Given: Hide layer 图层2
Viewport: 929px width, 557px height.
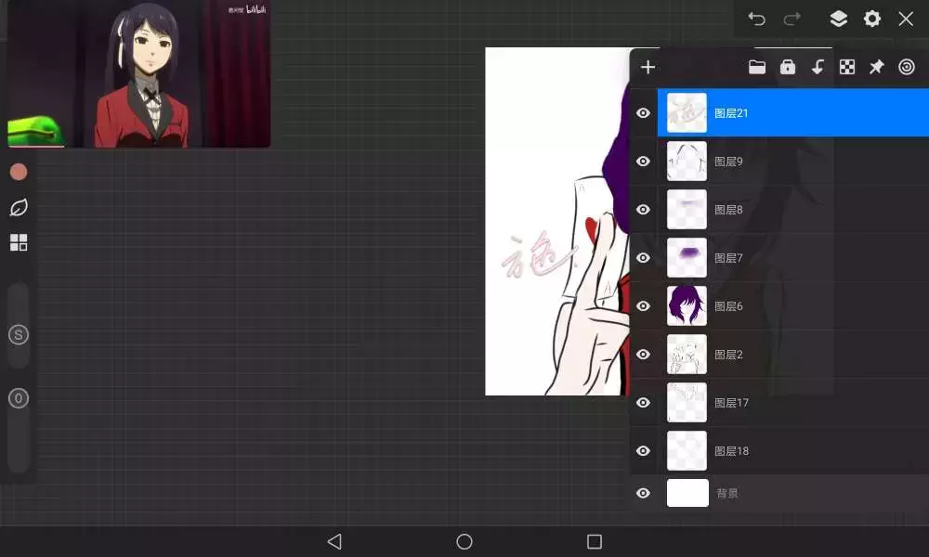Looking at the screenshot, I should 644,354.
